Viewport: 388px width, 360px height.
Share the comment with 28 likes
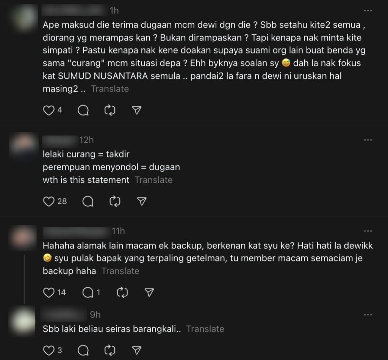pyautogui.click(x=142, y=201)
